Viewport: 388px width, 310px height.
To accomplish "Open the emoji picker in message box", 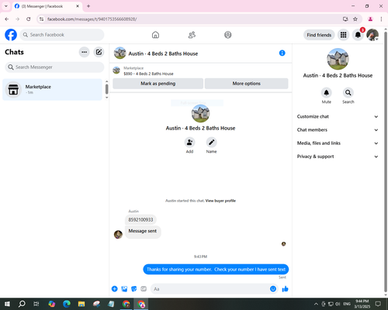I will pyautogui.click(x=273, y=289).
